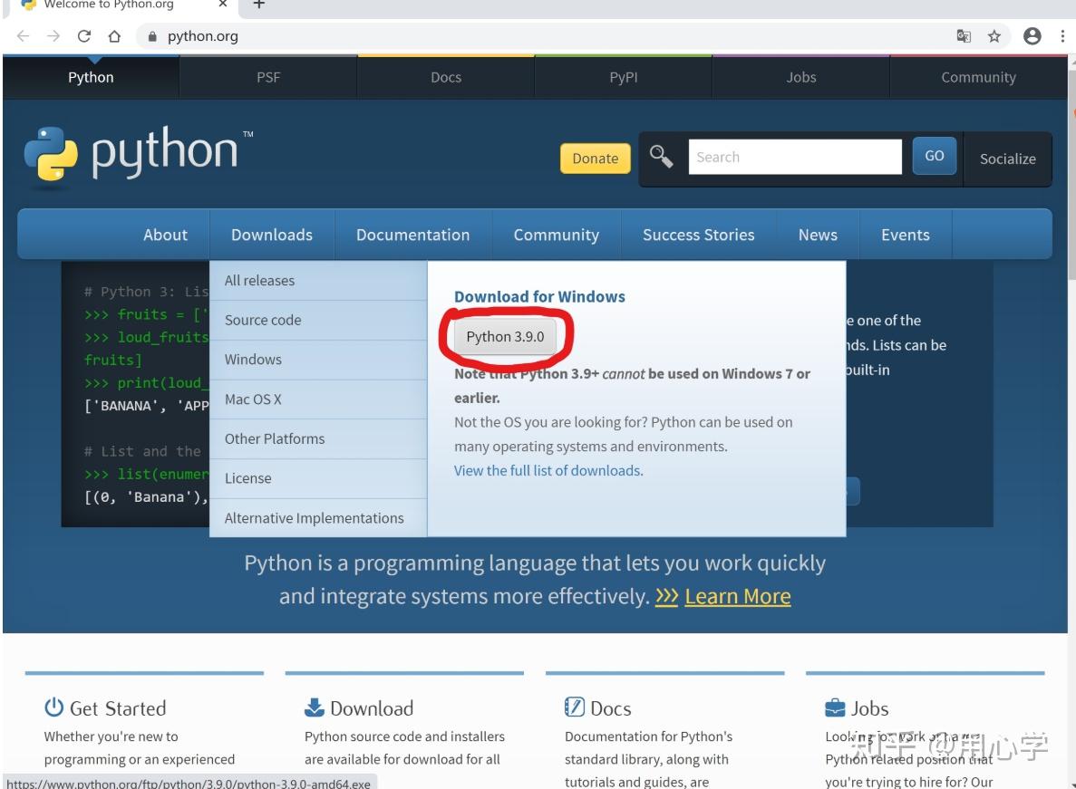
Task: Download Python 3.9.0
Action: pyautogui.click(x=506, y=336)
